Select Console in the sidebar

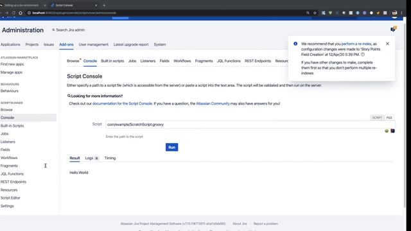28,117
